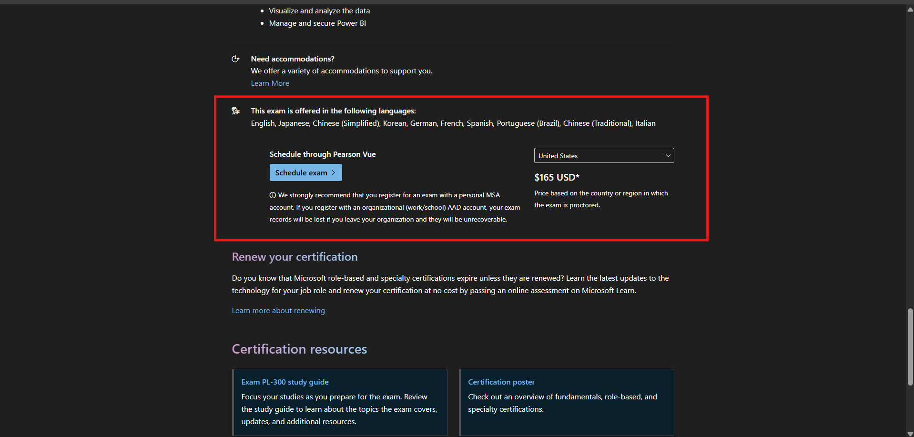The image size is (914, 437).
Task: Click the Certification poster card description text
Action: point(562,403)
